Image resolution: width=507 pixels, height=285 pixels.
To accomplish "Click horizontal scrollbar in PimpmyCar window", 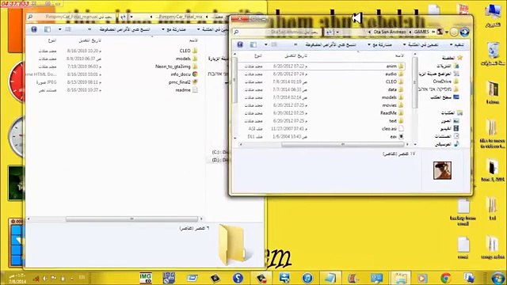I will (132, 218).
